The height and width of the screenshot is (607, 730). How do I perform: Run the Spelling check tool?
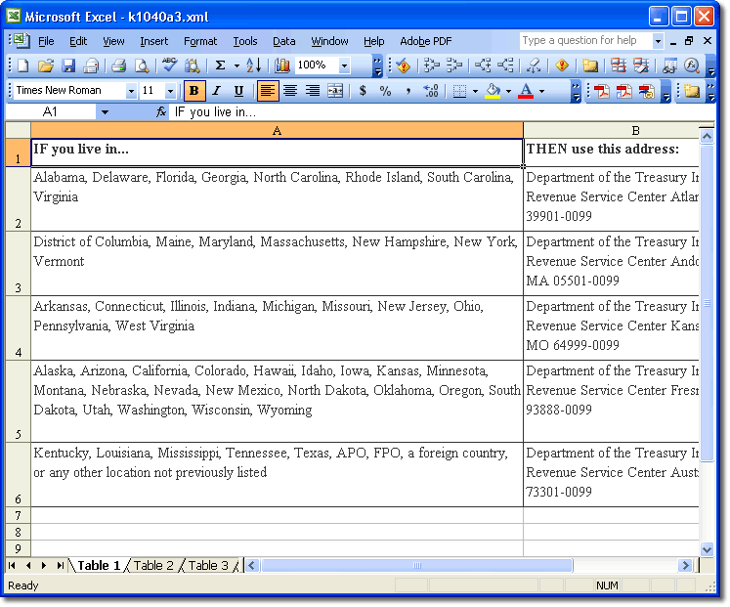[x=169, y=65]
